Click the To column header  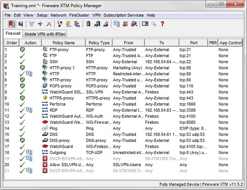(162, 43)
